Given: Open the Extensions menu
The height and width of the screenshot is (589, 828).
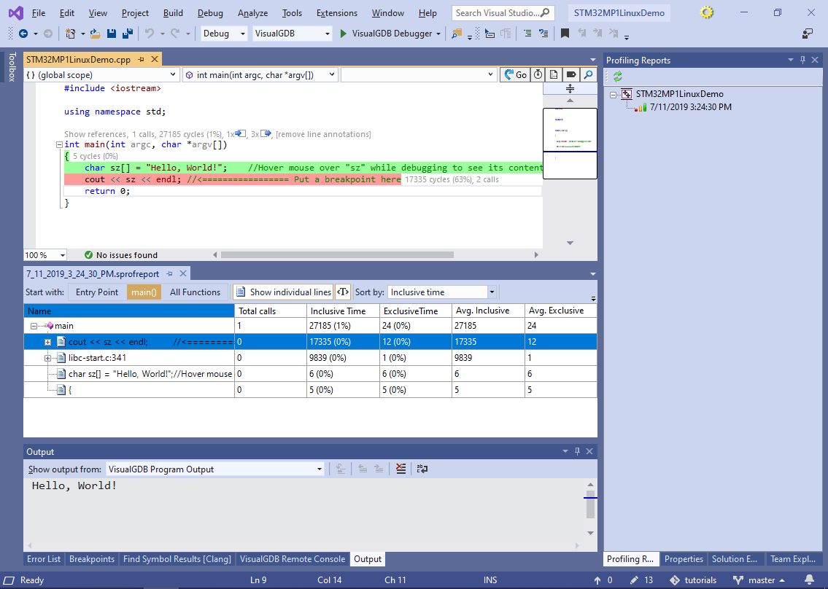Looking at the screenshot, I should pyautogui.click(x=337, y=13).
